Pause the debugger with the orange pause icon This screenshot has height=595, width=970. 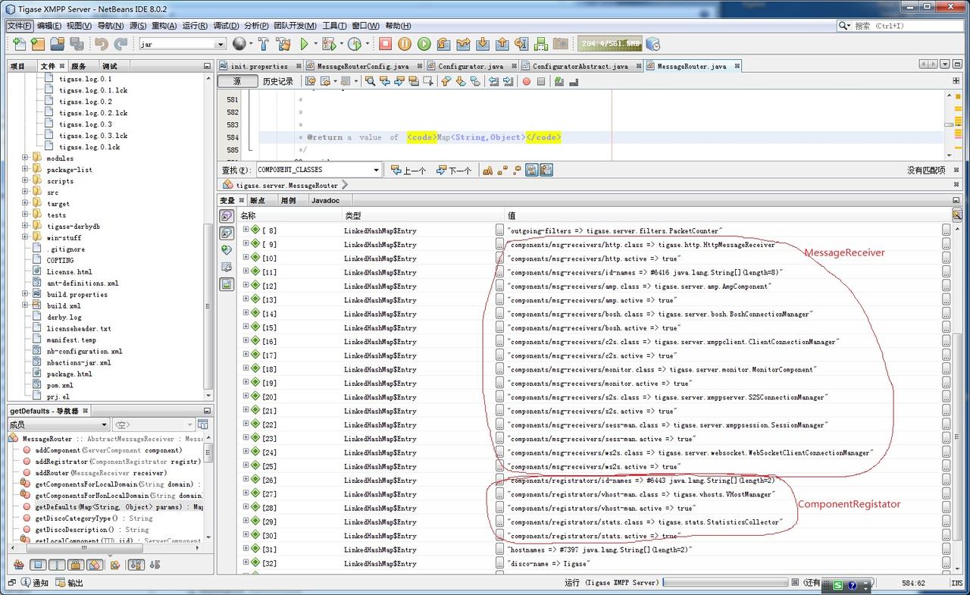point(405,44)
